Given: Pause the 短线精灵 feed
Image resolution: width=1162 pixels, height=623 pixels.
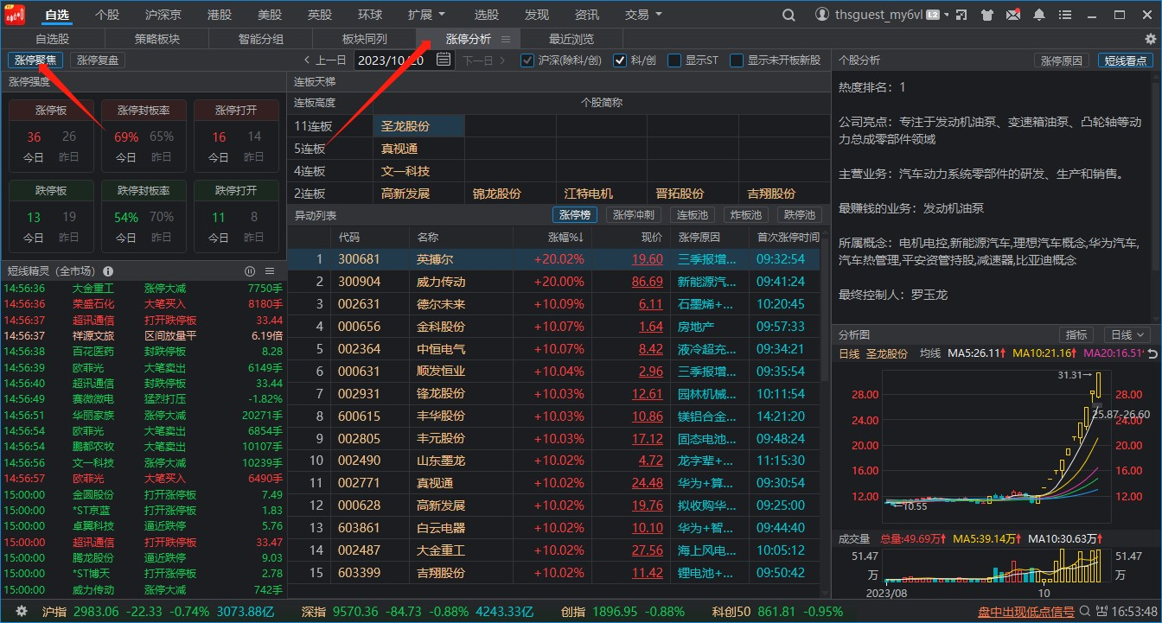Looking at the screenshot, I should 250,271.
